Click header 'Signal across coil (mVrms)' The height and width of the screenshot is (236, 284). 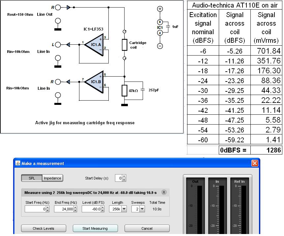pyautogui.click(x=266, y=28)
